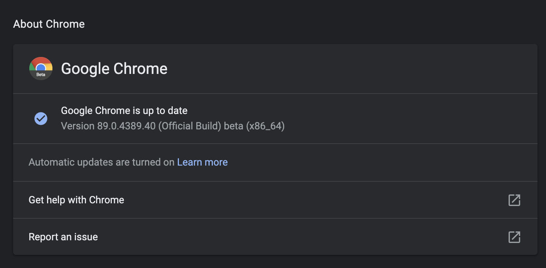Open external link icon beside Report an issue
Image resolution: width=546 pixels, height=268 pixels.
point(514,237)
